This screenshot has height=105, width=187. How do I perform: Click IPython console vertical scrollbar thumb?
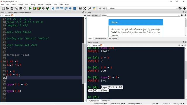(186, 70)
